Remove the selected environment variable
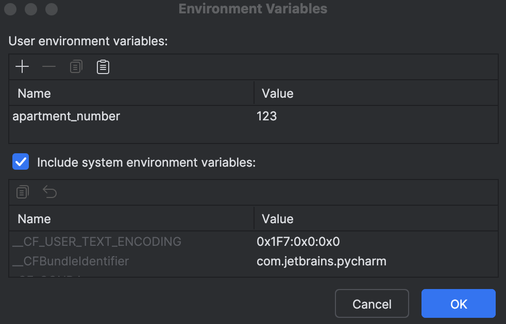The image size is (506, 324). pyautogui.click(x=49, y=66)
